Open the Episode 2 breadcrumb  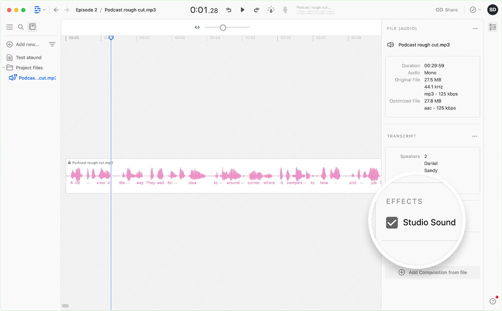pos(86,9)
